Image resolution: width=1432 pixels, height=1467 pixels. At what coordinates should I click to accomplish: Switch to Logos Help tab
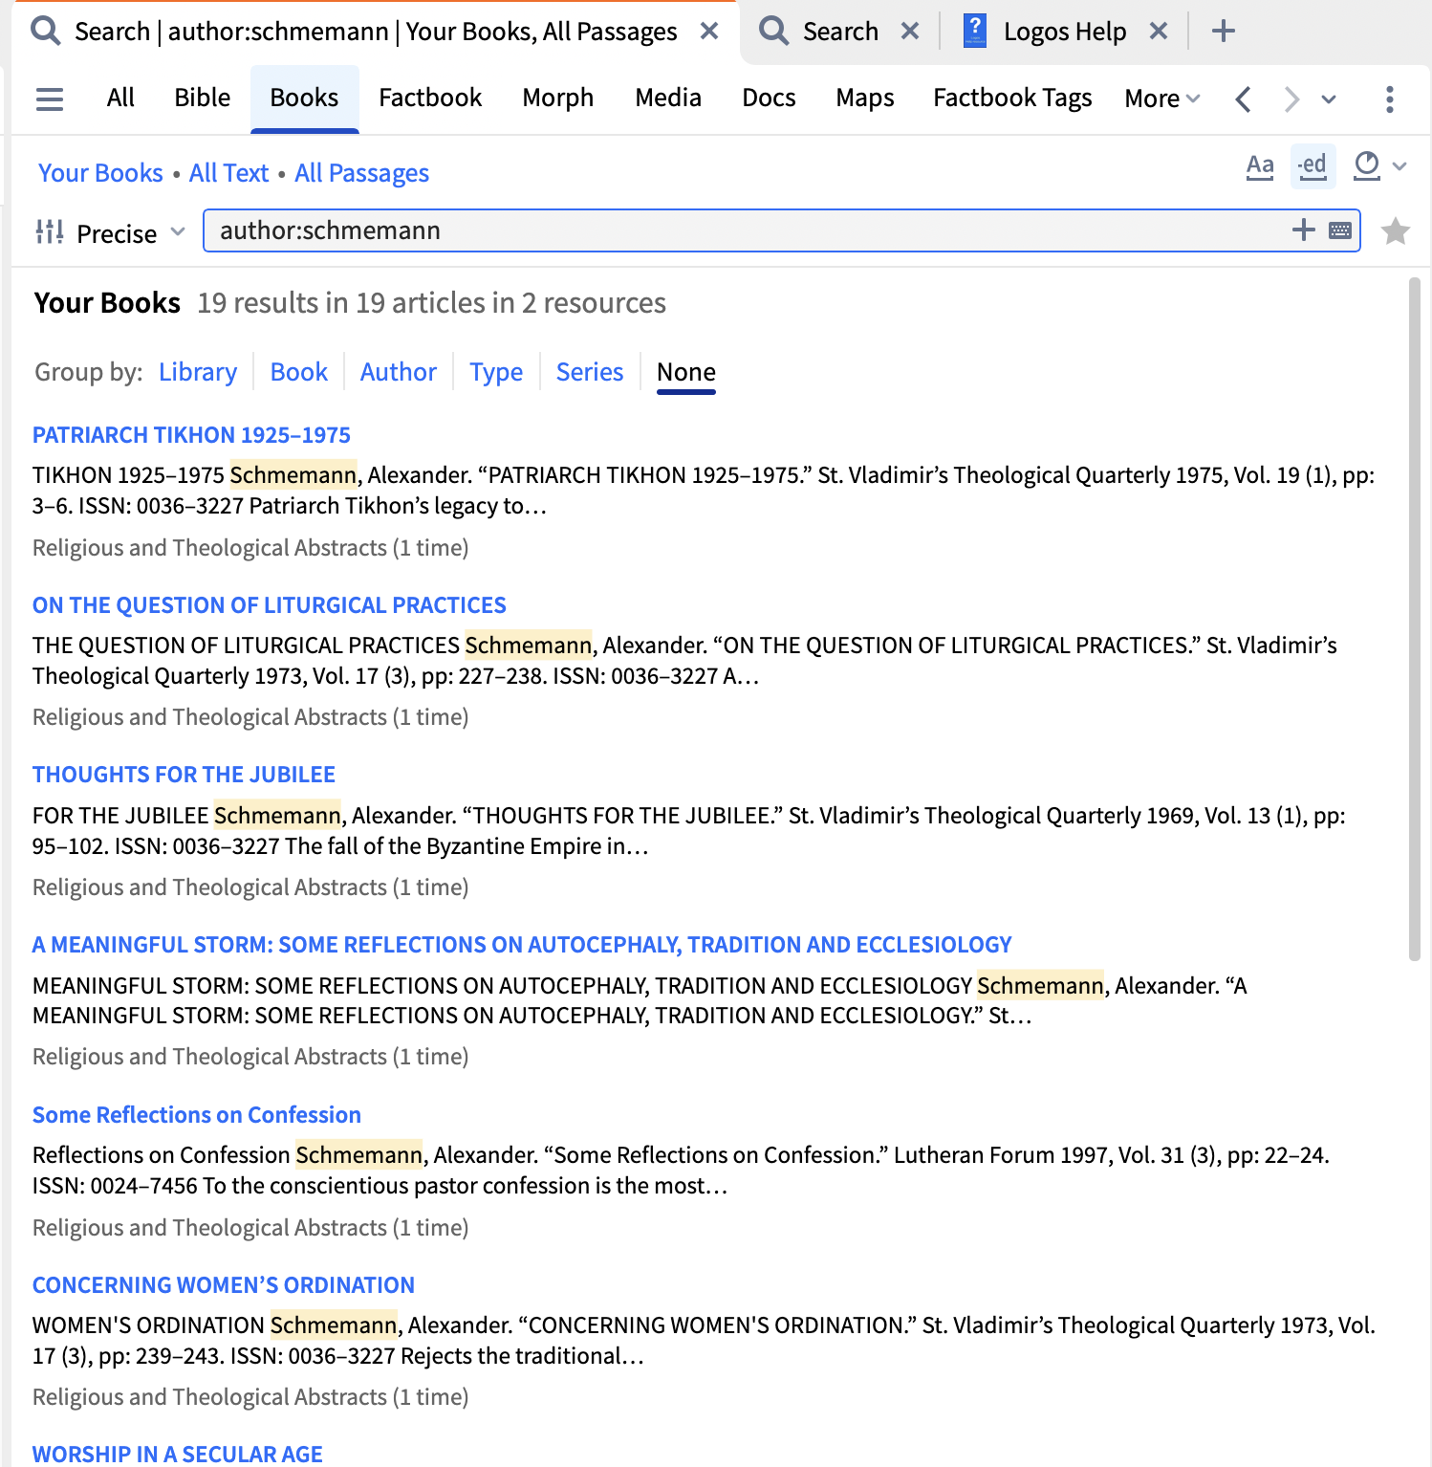(1064, 32)
